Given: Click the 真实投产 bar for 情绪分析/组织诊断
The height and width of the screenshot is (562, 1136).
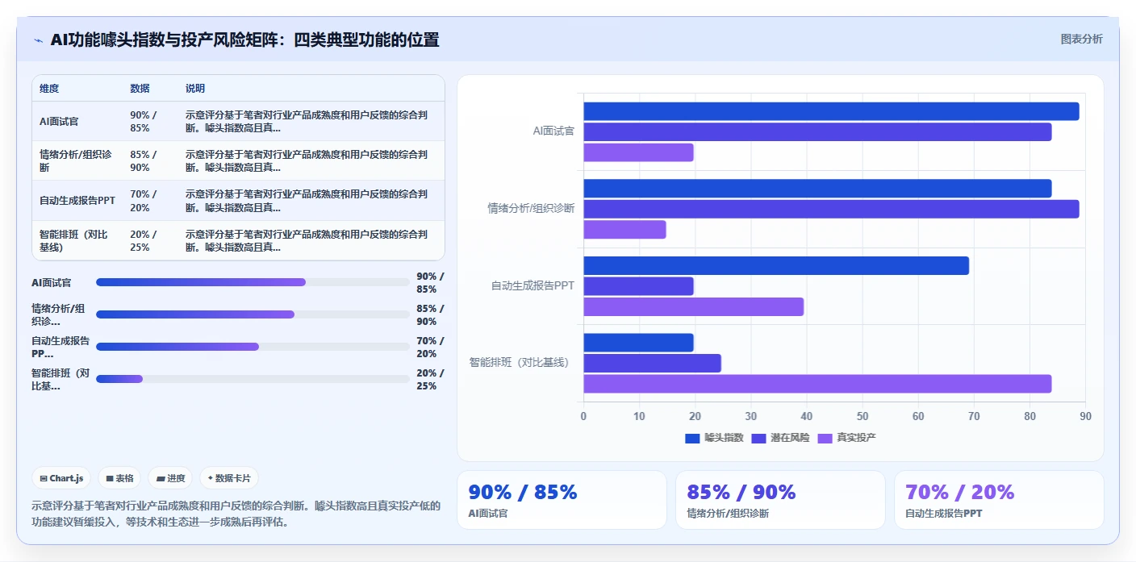Looking at the screenshot, I should point(624,230).
